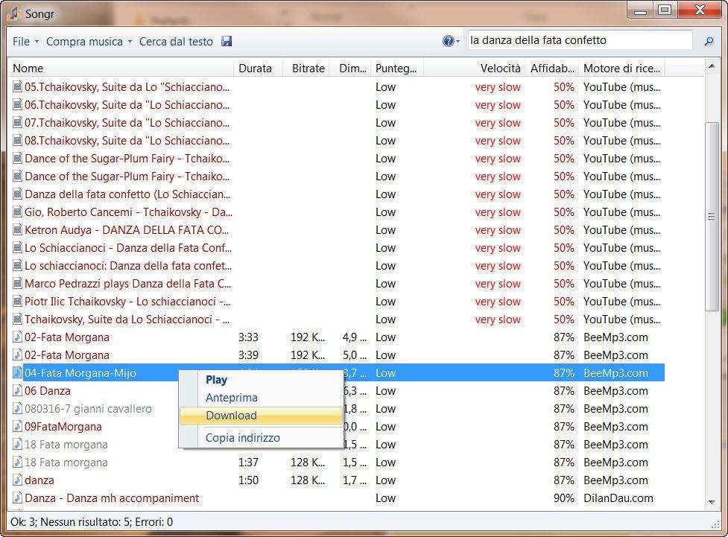Open the File menu
728x537 pixels.
click(22, 41)
